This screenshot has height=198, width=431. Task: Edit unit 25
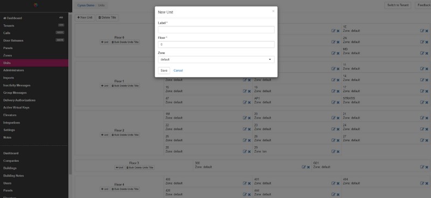point(245,140)
